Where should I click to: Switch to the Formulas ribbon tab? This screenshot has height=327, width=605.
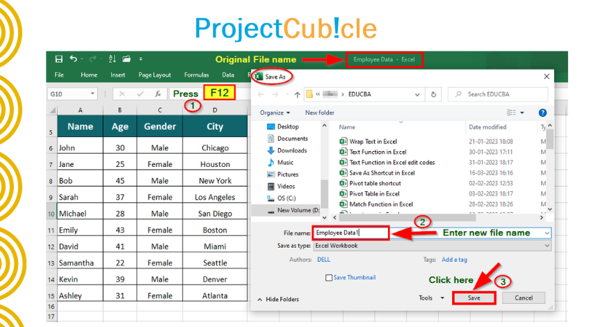(x=196, y=75)
